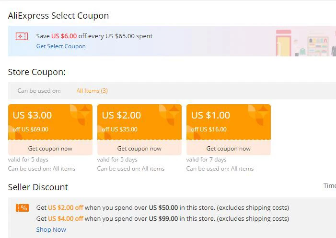Get the US $1.00 coupon now
The image size is (336, 238).
tap(229, 149)
